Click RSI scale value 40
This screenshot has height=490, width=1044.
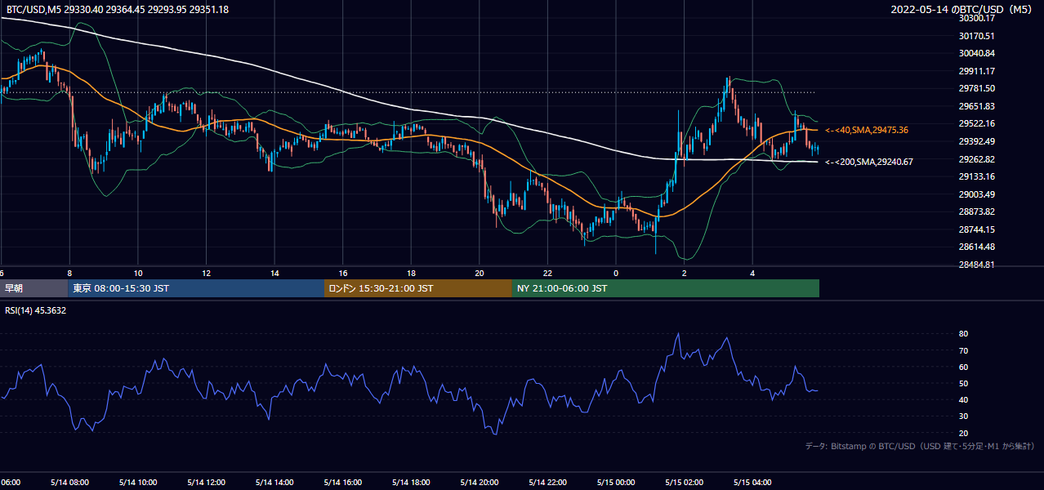963,399
